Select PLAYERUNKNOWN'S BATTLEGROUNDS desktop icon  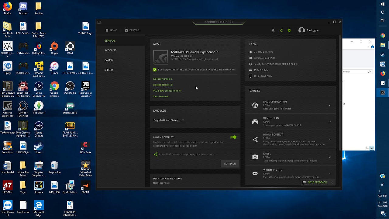70,129
